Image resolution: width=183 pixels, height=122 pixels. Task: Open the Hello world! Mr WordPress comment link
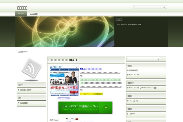pyautogui.click(x=143, y=88)
